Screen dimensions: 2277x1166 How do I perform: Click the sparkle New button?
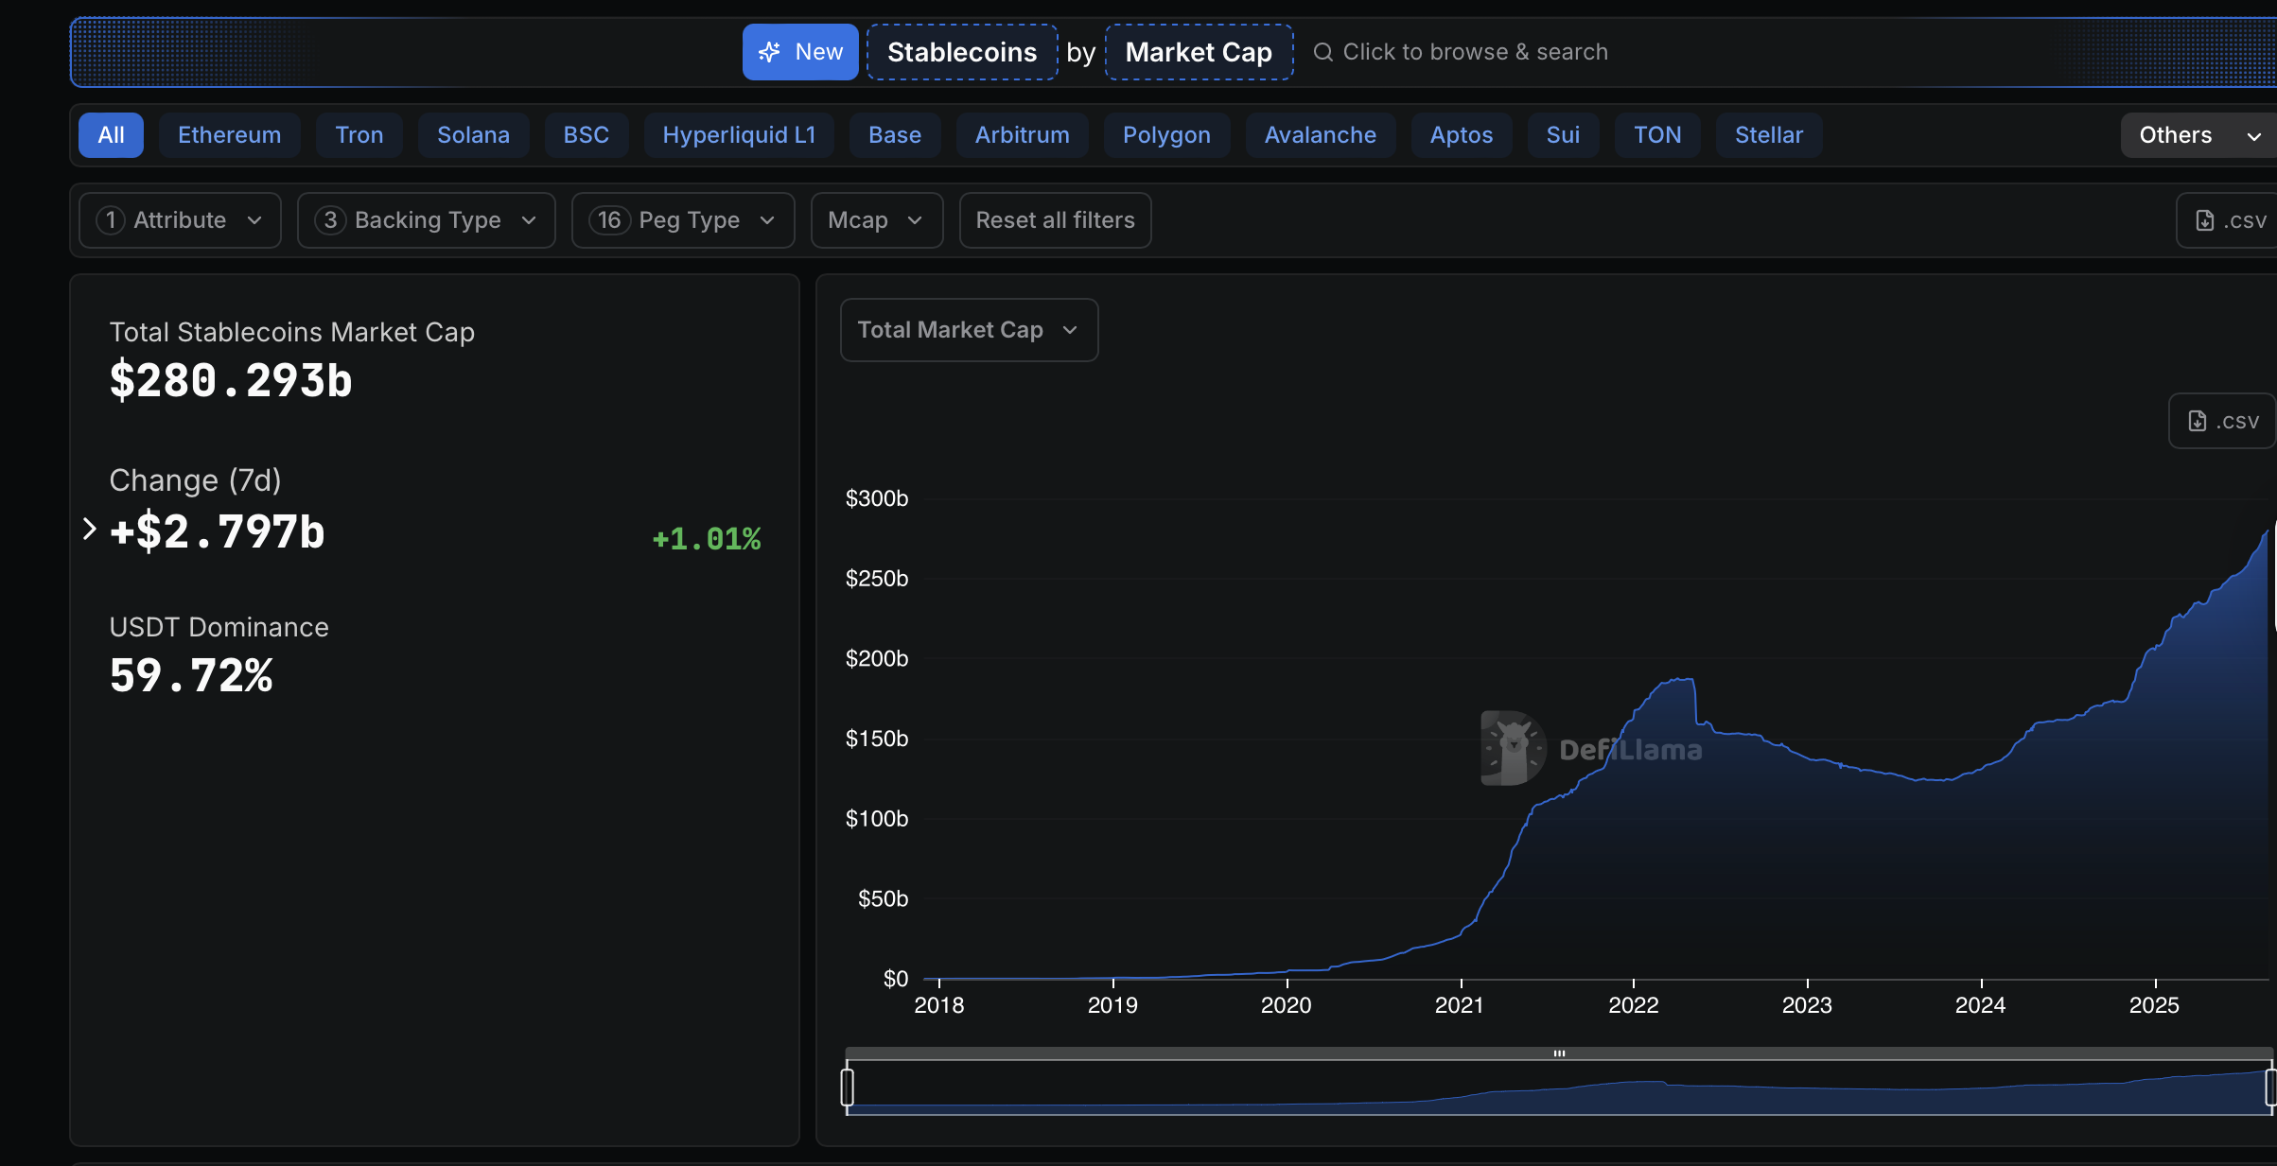pos(799,52)
